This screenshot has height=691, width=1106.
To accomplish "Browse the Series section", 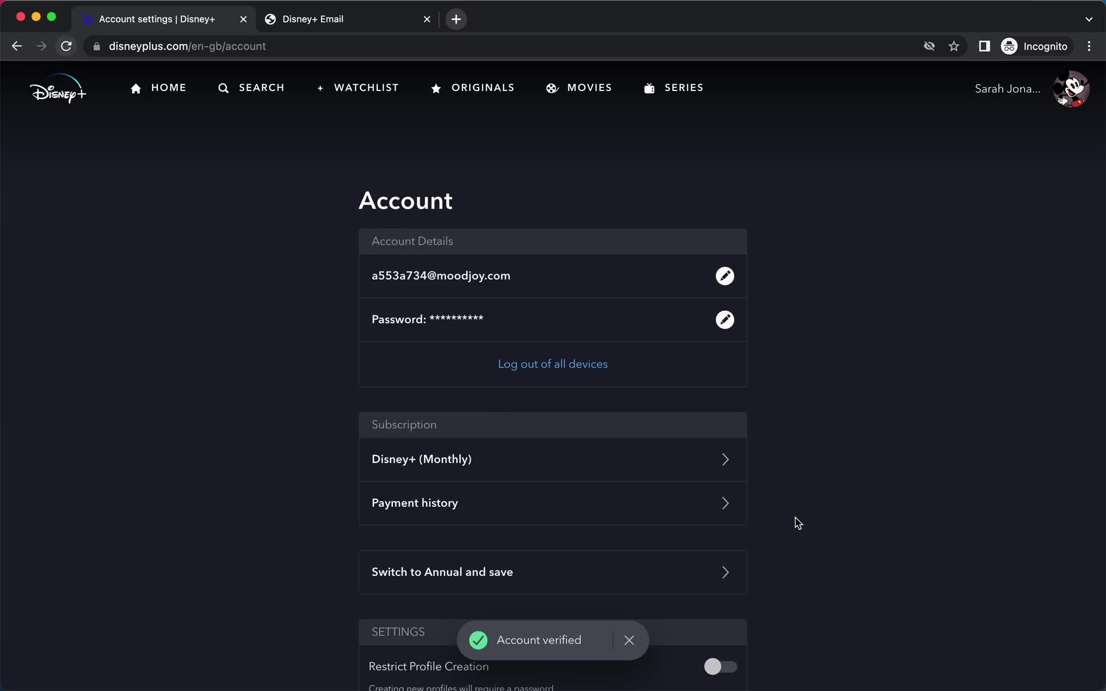I will tap(673, 88).
